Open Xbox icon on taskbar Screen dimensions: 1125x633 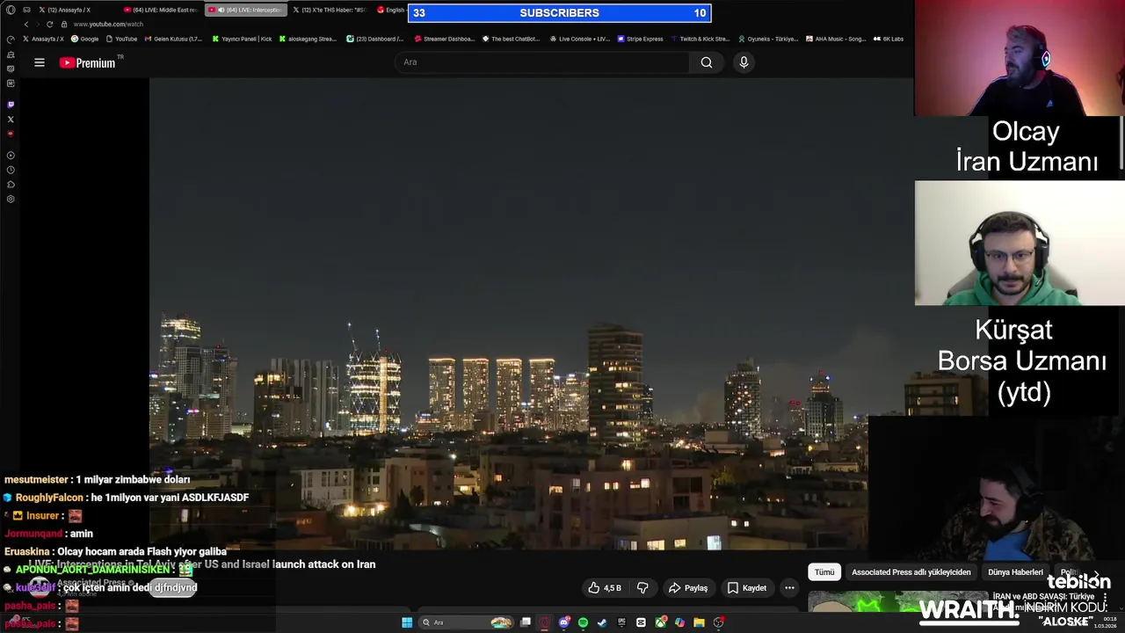[x=660, y=622]
